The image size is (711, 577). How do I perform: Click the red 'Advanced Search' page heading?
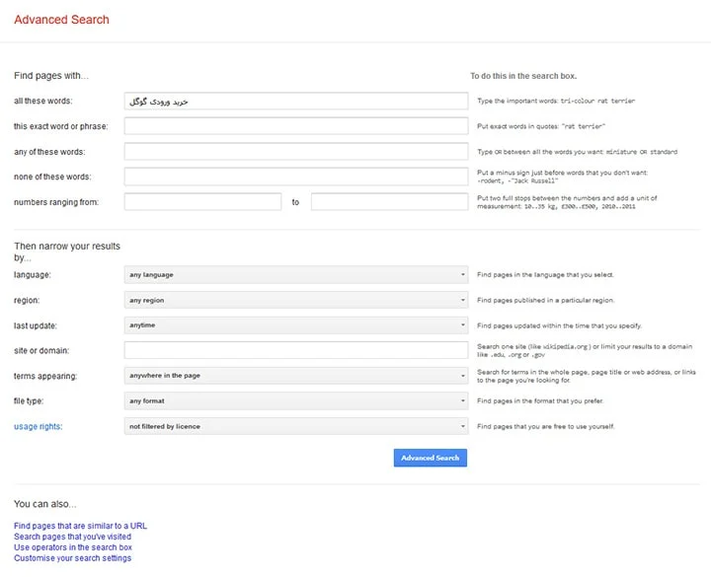click(x=61, y=20)
